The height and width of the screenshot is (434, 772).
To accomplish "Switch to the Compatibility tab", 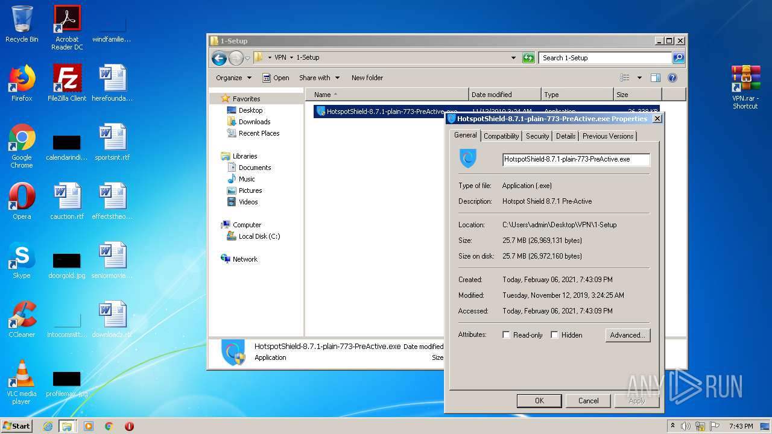I will point(501,136).
